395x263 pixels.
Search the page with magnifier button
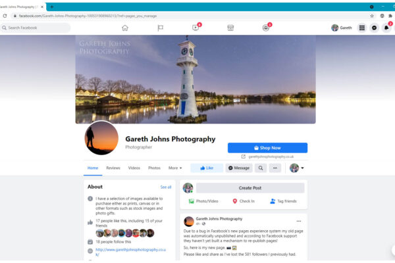pyautogui.click(x=261, y=168)
